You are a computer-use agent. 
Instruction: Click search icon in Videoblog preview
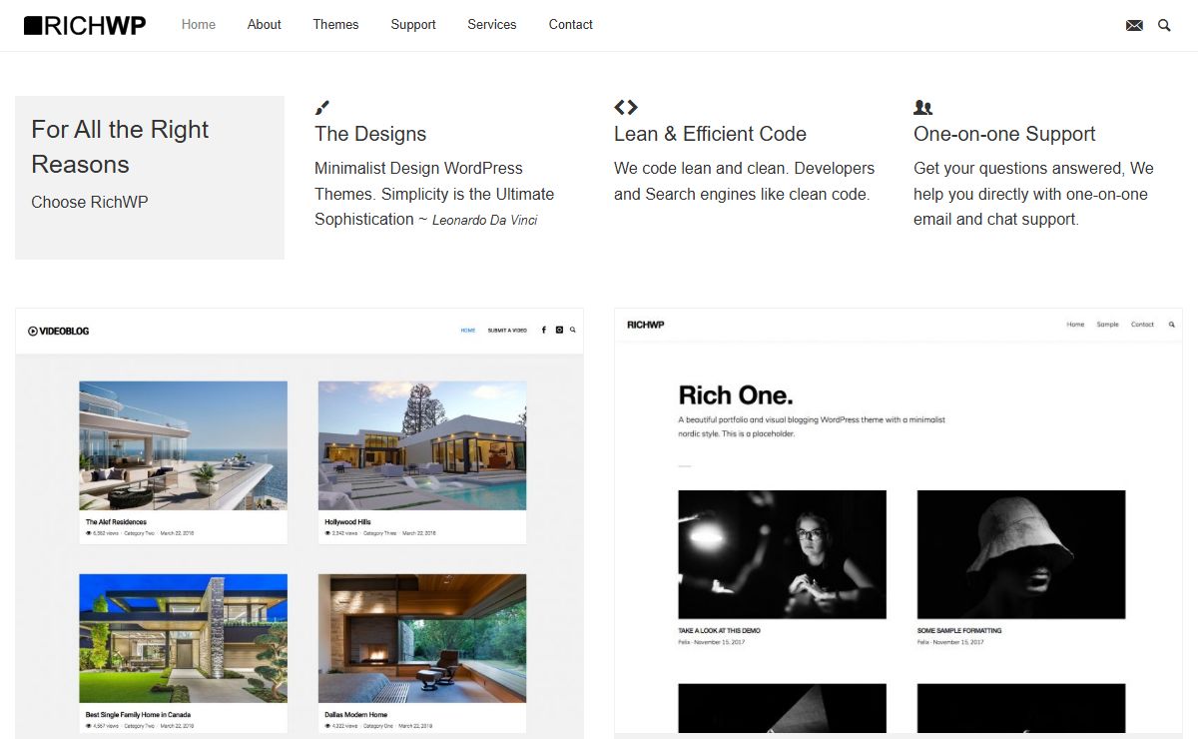click(x=573, y=330)
